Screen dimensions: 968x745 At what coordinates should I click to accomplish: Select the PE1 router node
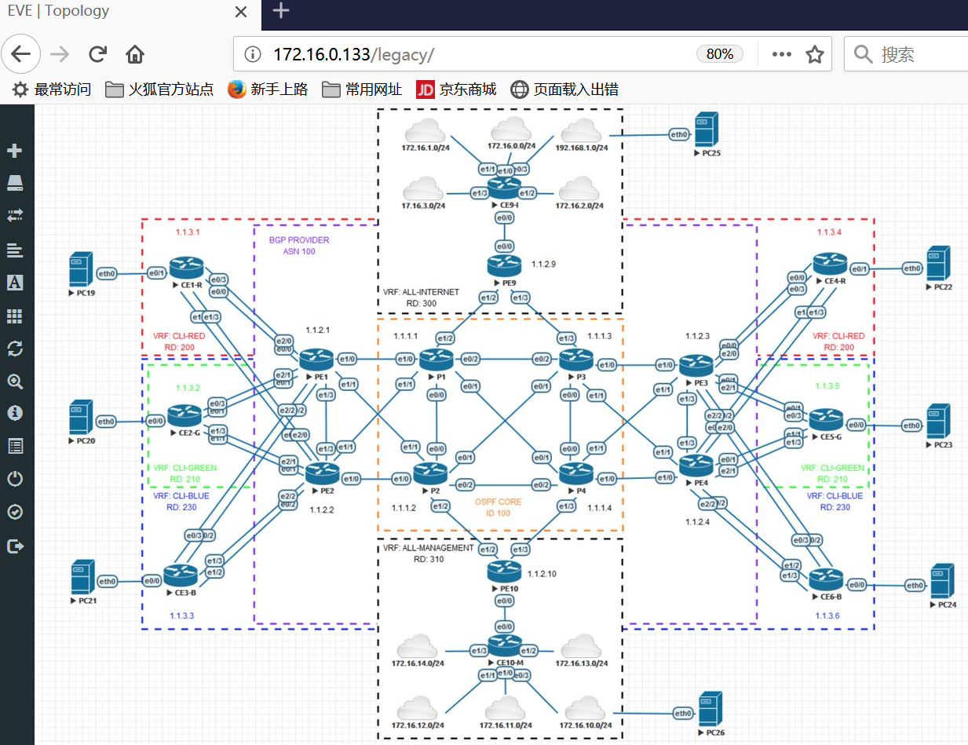coord(316,362)
